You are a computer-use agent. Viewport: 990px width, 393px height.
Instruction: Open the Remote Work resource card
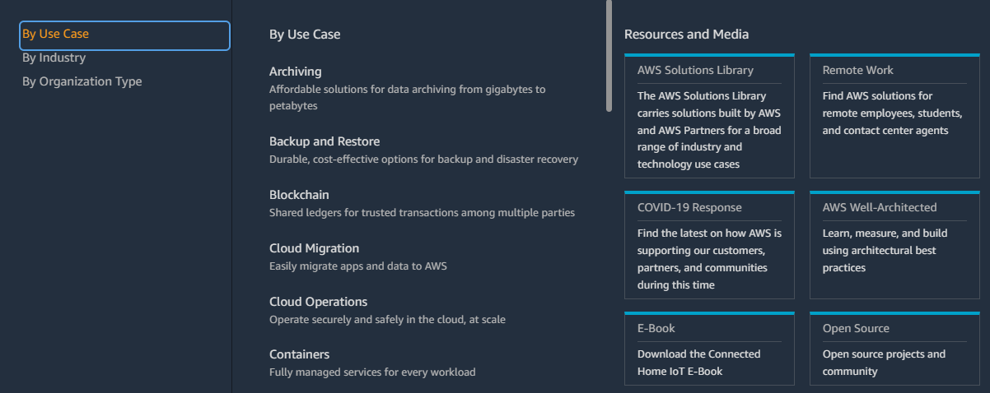[x=894, y=116]
